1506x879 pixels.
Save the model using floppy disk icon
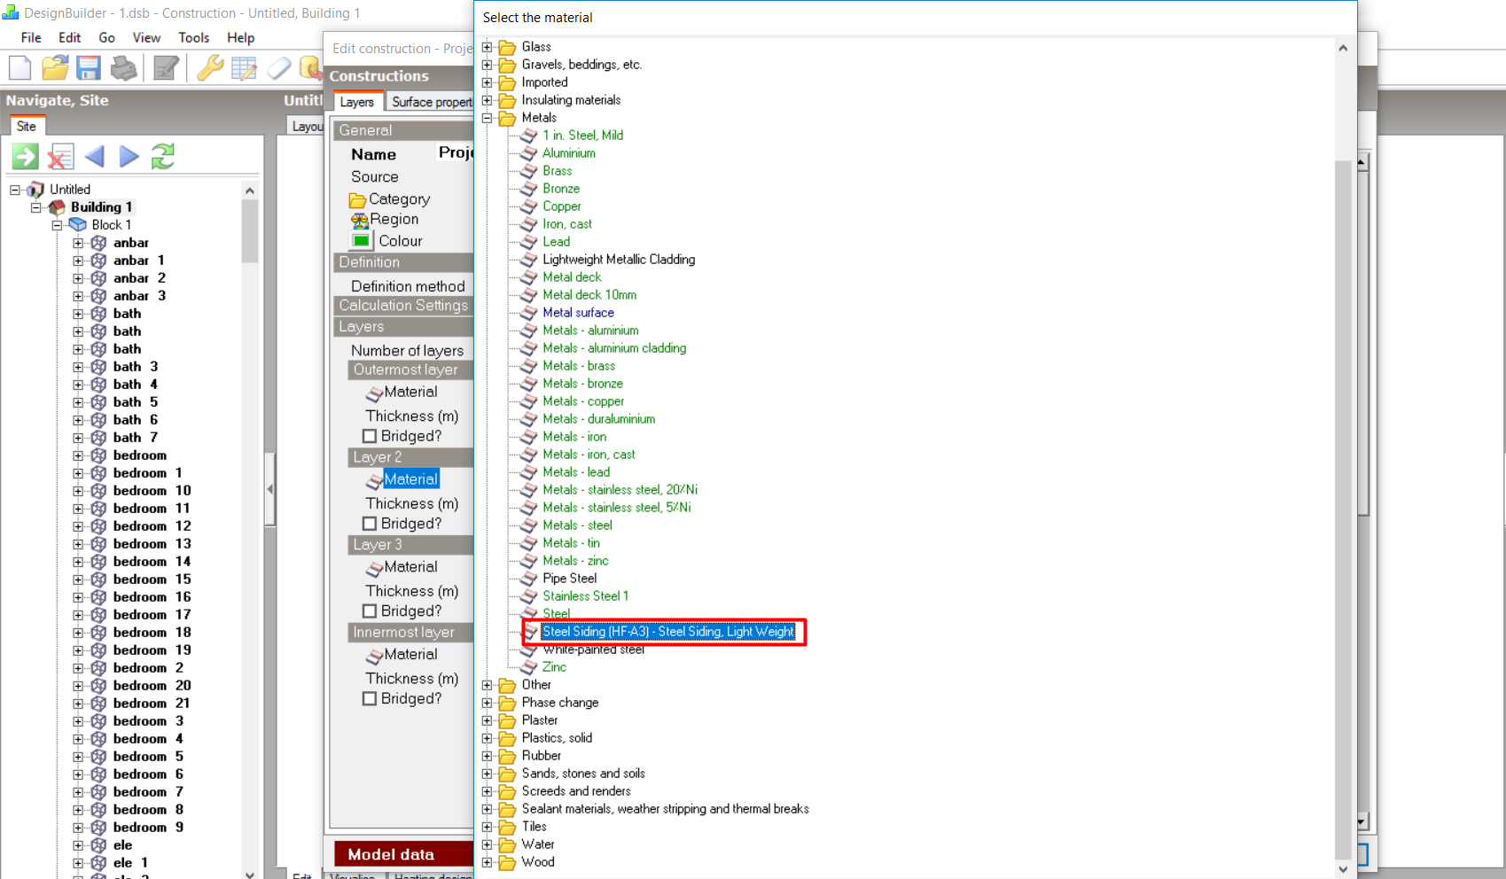(89, 67)
